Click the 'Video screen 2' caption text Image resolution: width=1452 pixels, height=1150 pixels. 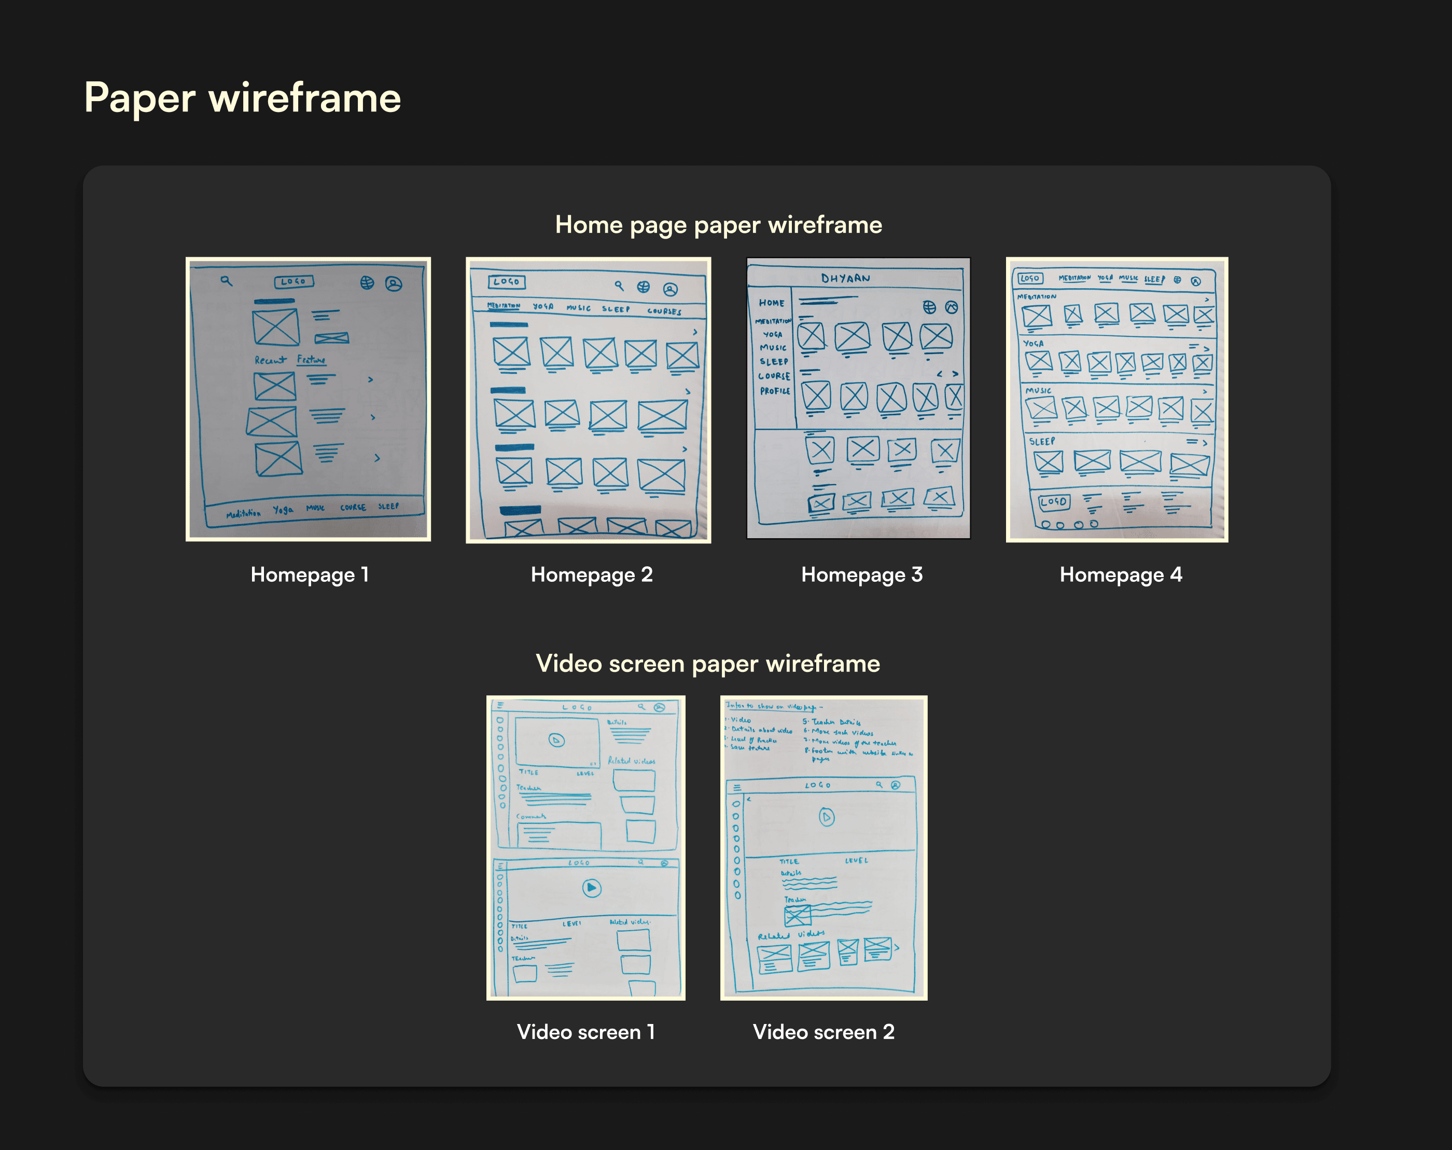[823, 1031]
